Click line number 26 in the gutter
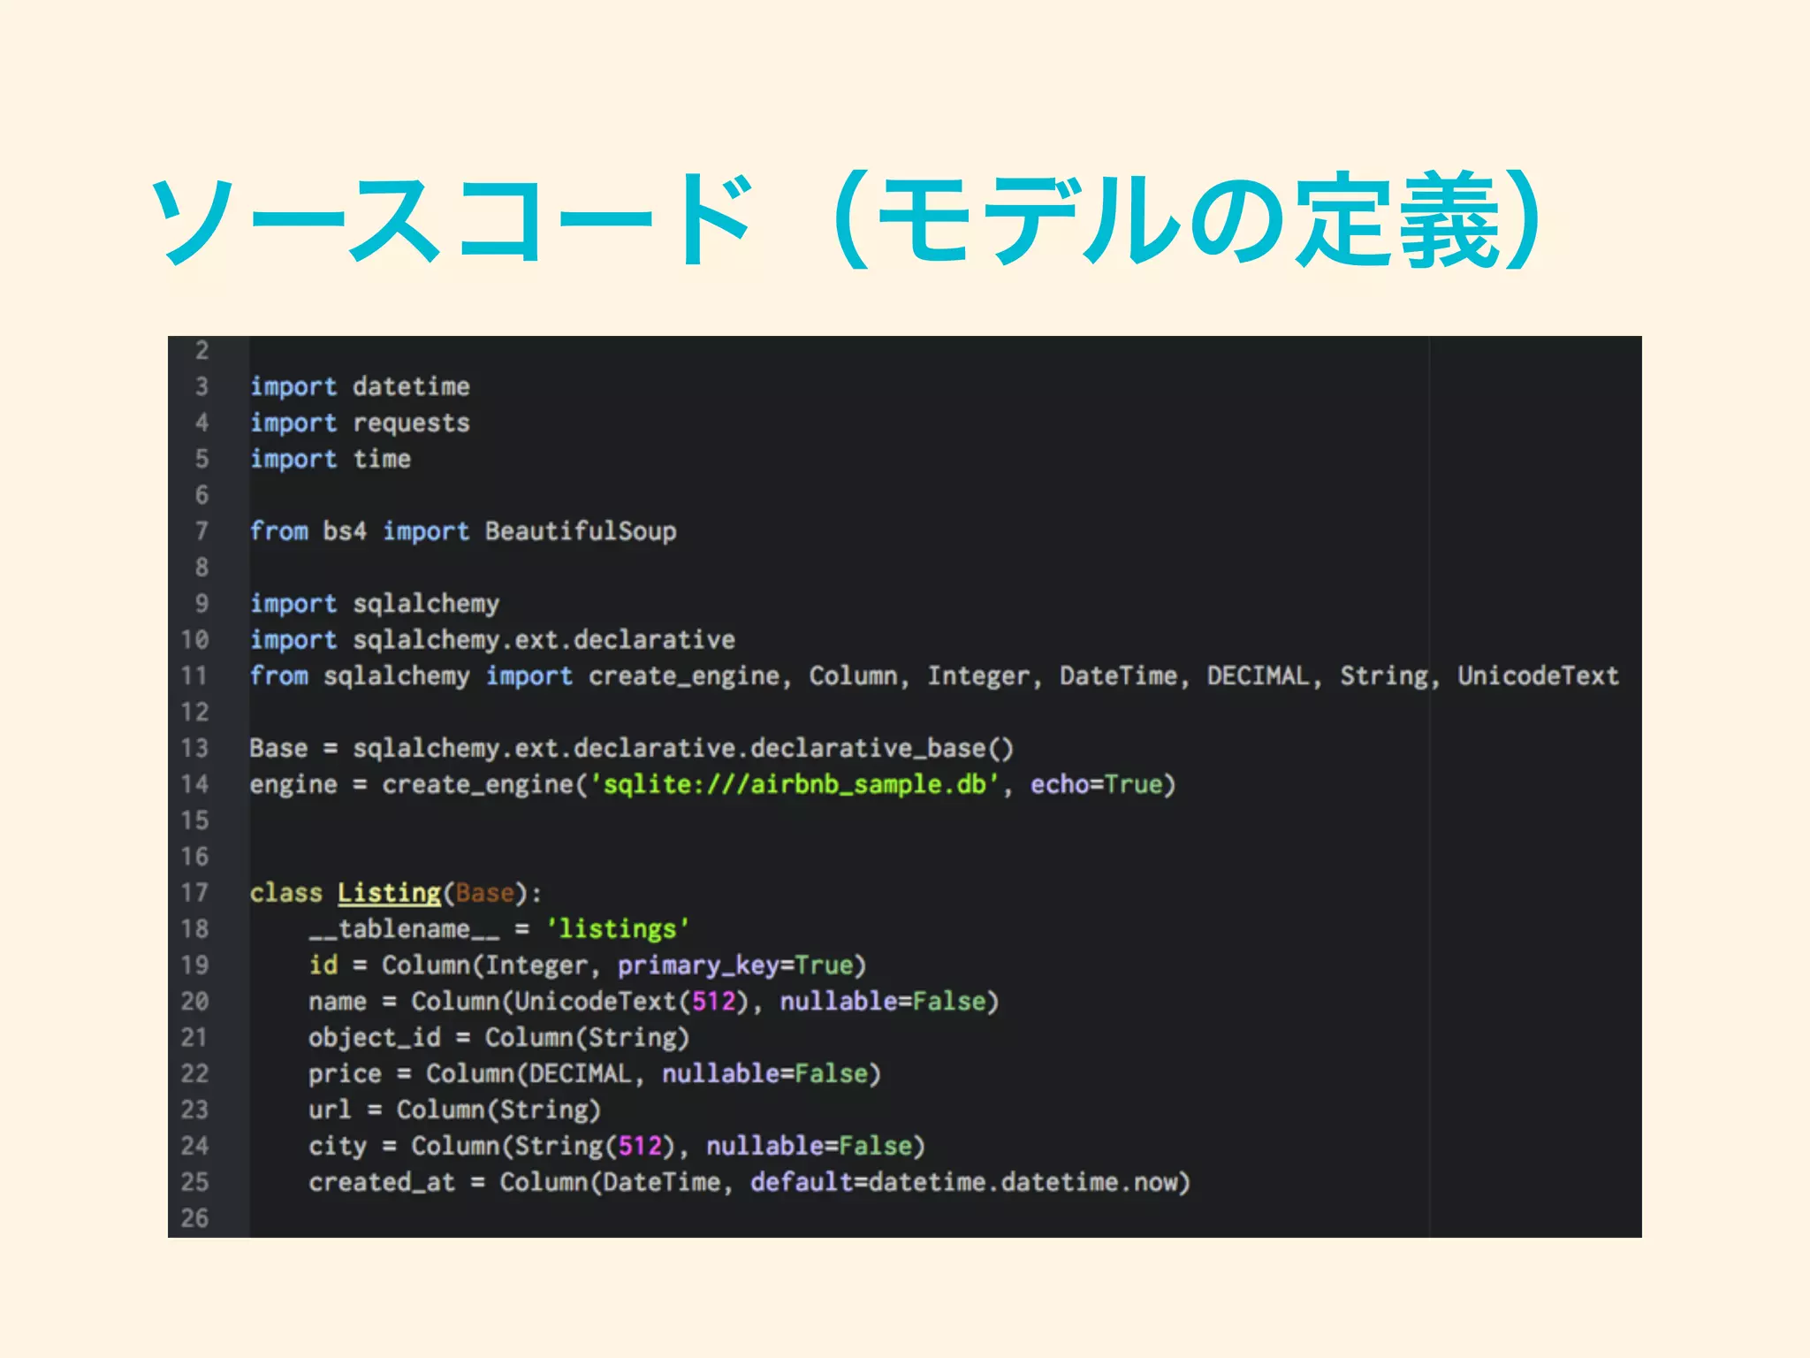The image size is (1810, 1358). (x=195, y=1218)
